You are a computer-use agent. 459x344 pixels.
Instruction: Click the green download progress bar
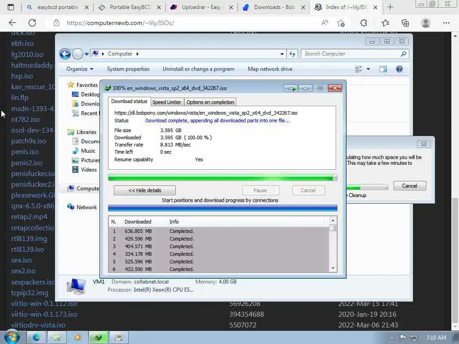tap(222, 177)
